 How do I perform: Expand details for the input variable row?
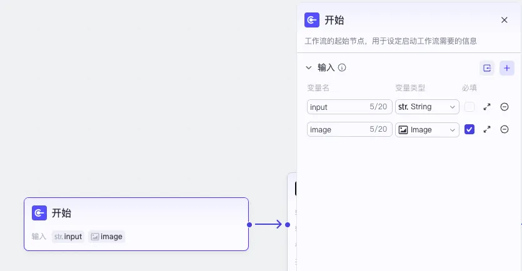(x=487, y=107)
